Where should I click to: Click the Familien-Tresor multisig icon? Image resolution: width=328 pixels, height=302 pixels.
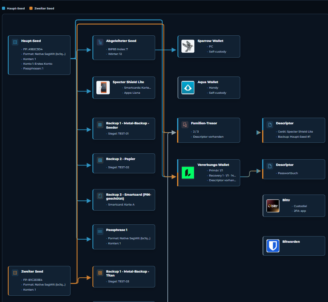pyautogui.click(x=185, y=125)
